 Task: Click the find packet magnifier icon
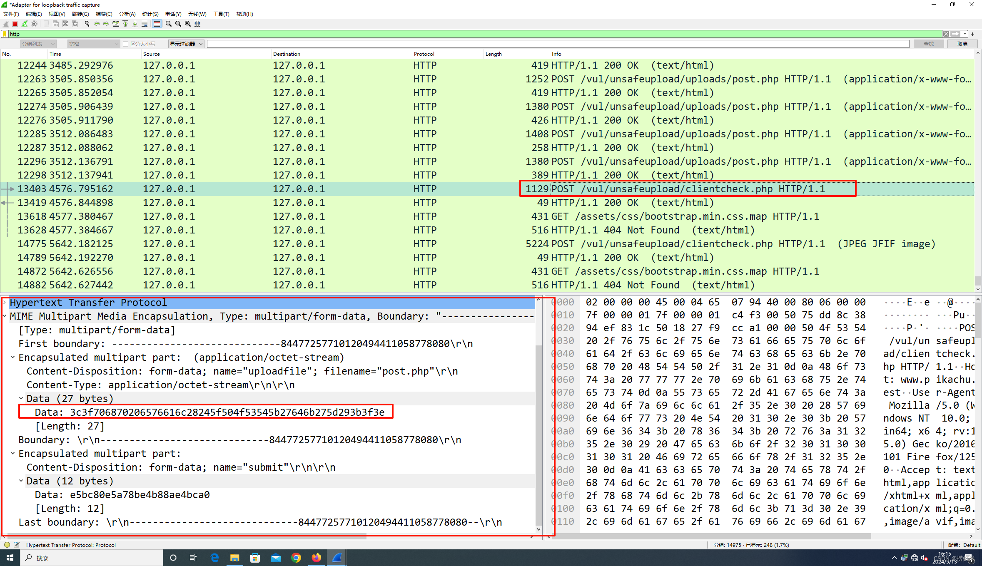(x=87, y=24)
